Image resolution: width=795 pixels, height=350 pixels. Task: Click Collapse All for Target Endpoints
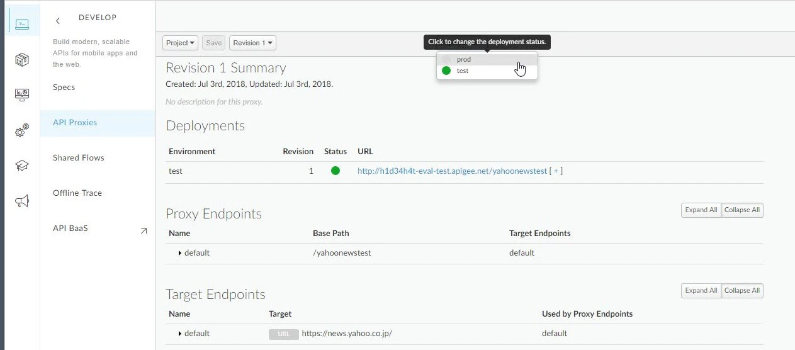click(742, 291)
